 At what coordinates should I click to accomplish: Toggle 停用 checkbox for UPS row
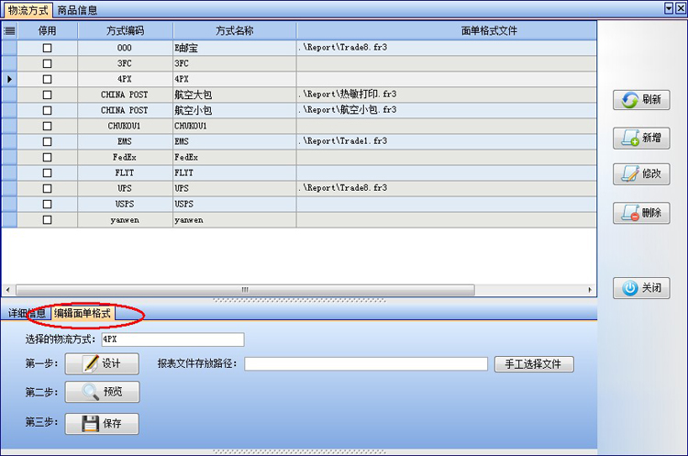tap(47, 188)
